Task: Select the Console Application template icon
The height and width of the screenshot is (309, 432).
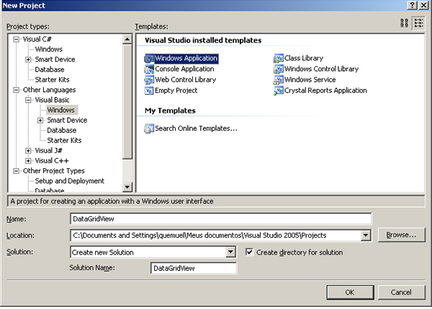Action: pos(149,69)
